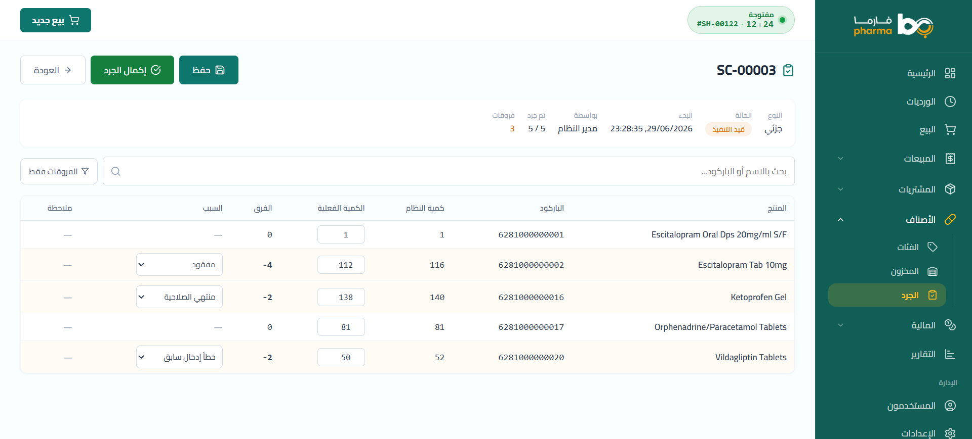Open the منتهي الصلاحية reason dropdown
The height and width of the screenshot is (439, 972).
[179, 297]
